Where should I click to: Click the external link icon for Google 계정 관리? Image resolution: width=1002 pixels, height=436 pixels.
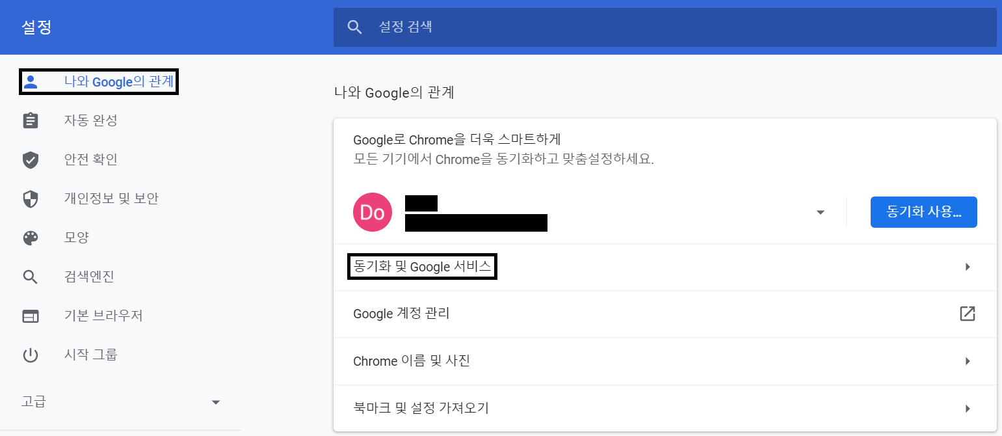(x=968, y=314)
